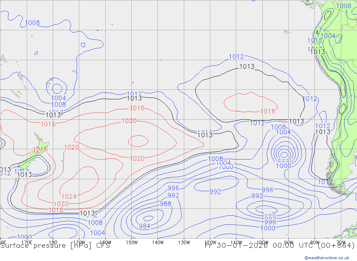Click the 70W longitude axis label
This screenshot has height=261, width=357.
click(341, 242)
